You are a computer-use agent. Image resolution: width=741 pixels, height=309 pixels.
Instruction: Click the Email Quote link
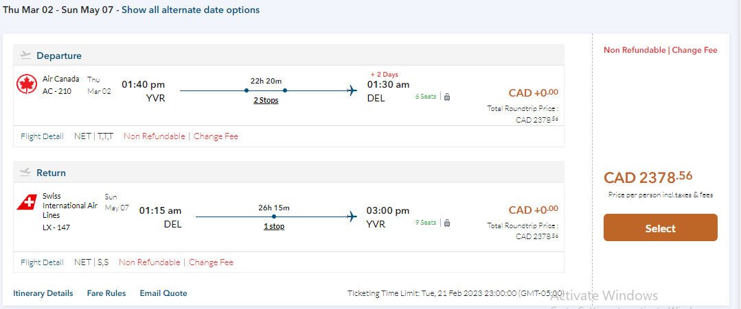point(163,293)
